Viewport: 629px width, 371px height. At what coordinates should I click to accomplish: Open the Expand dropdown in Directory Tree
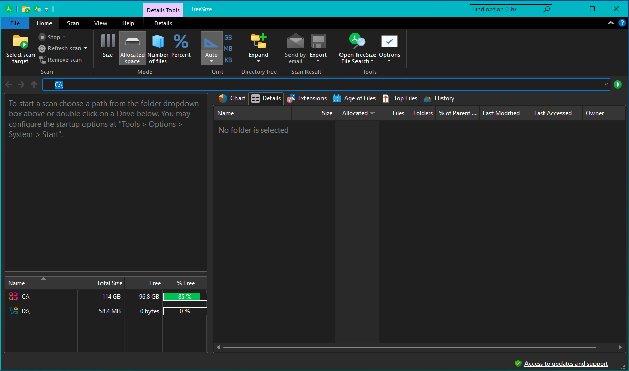[x=259, y=61]
